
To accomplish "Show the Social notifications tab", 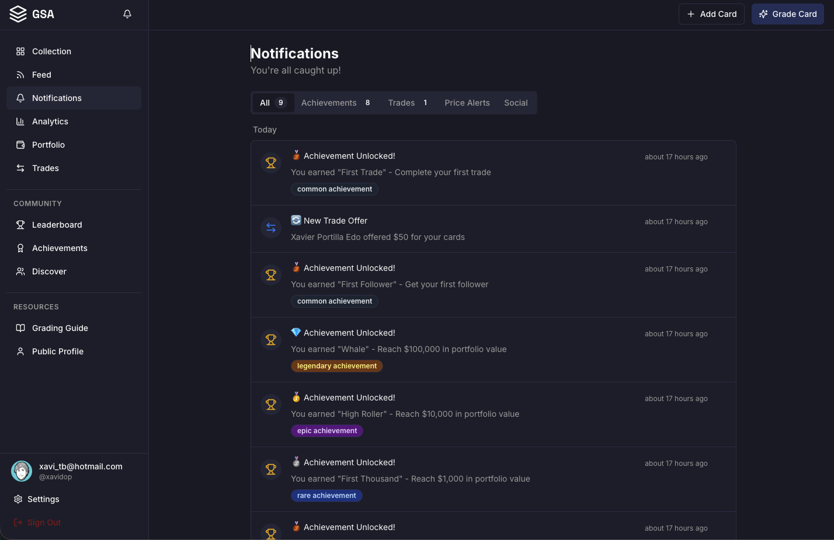I will pos(516,103).
